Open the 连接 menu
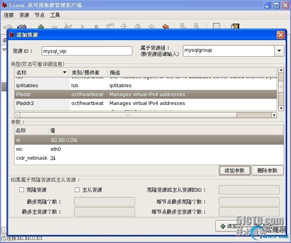Screen dimensions: 291x243 (x=9, y=15)
